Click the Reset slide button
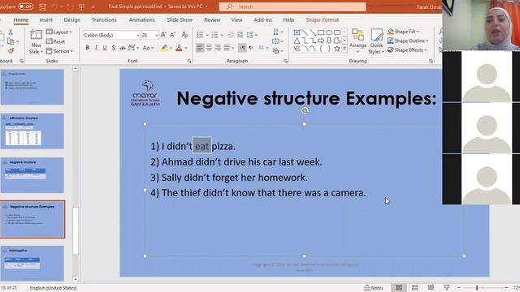 pos(56,41)
